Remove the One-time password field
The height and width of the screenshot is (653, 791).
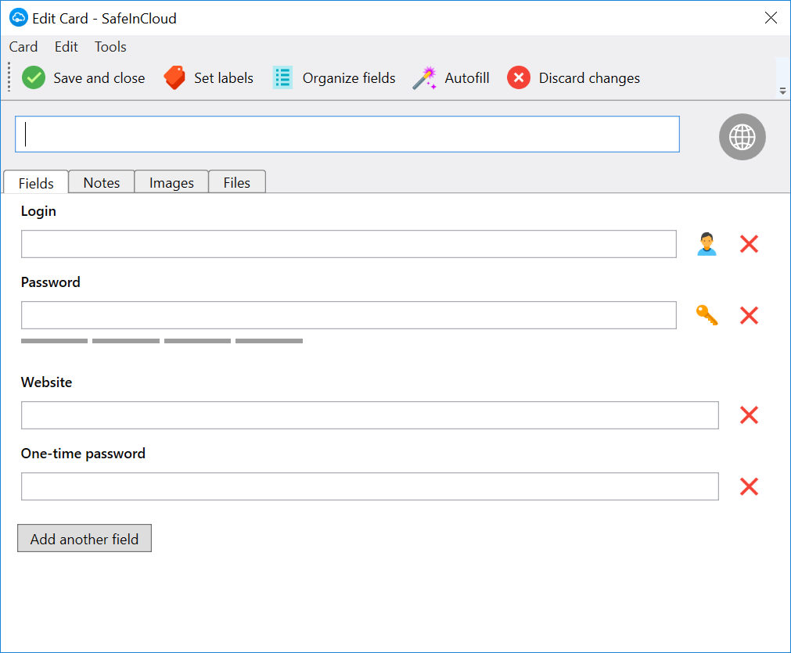click(749, 486)
